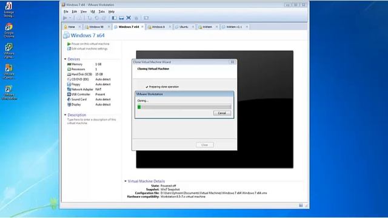Click the Network Adapter value NAT

tap(98, 89)
